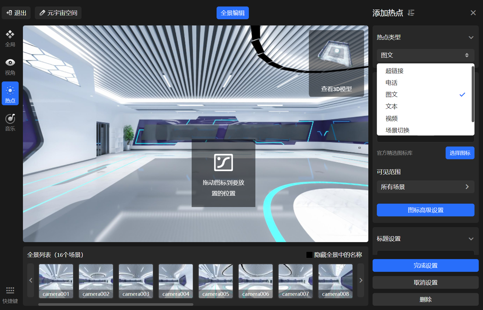The width and height of the screenshot is (483, 310).
Task: Click the thumbnail list horizontal scrollbar
Action: coord(115,304)
